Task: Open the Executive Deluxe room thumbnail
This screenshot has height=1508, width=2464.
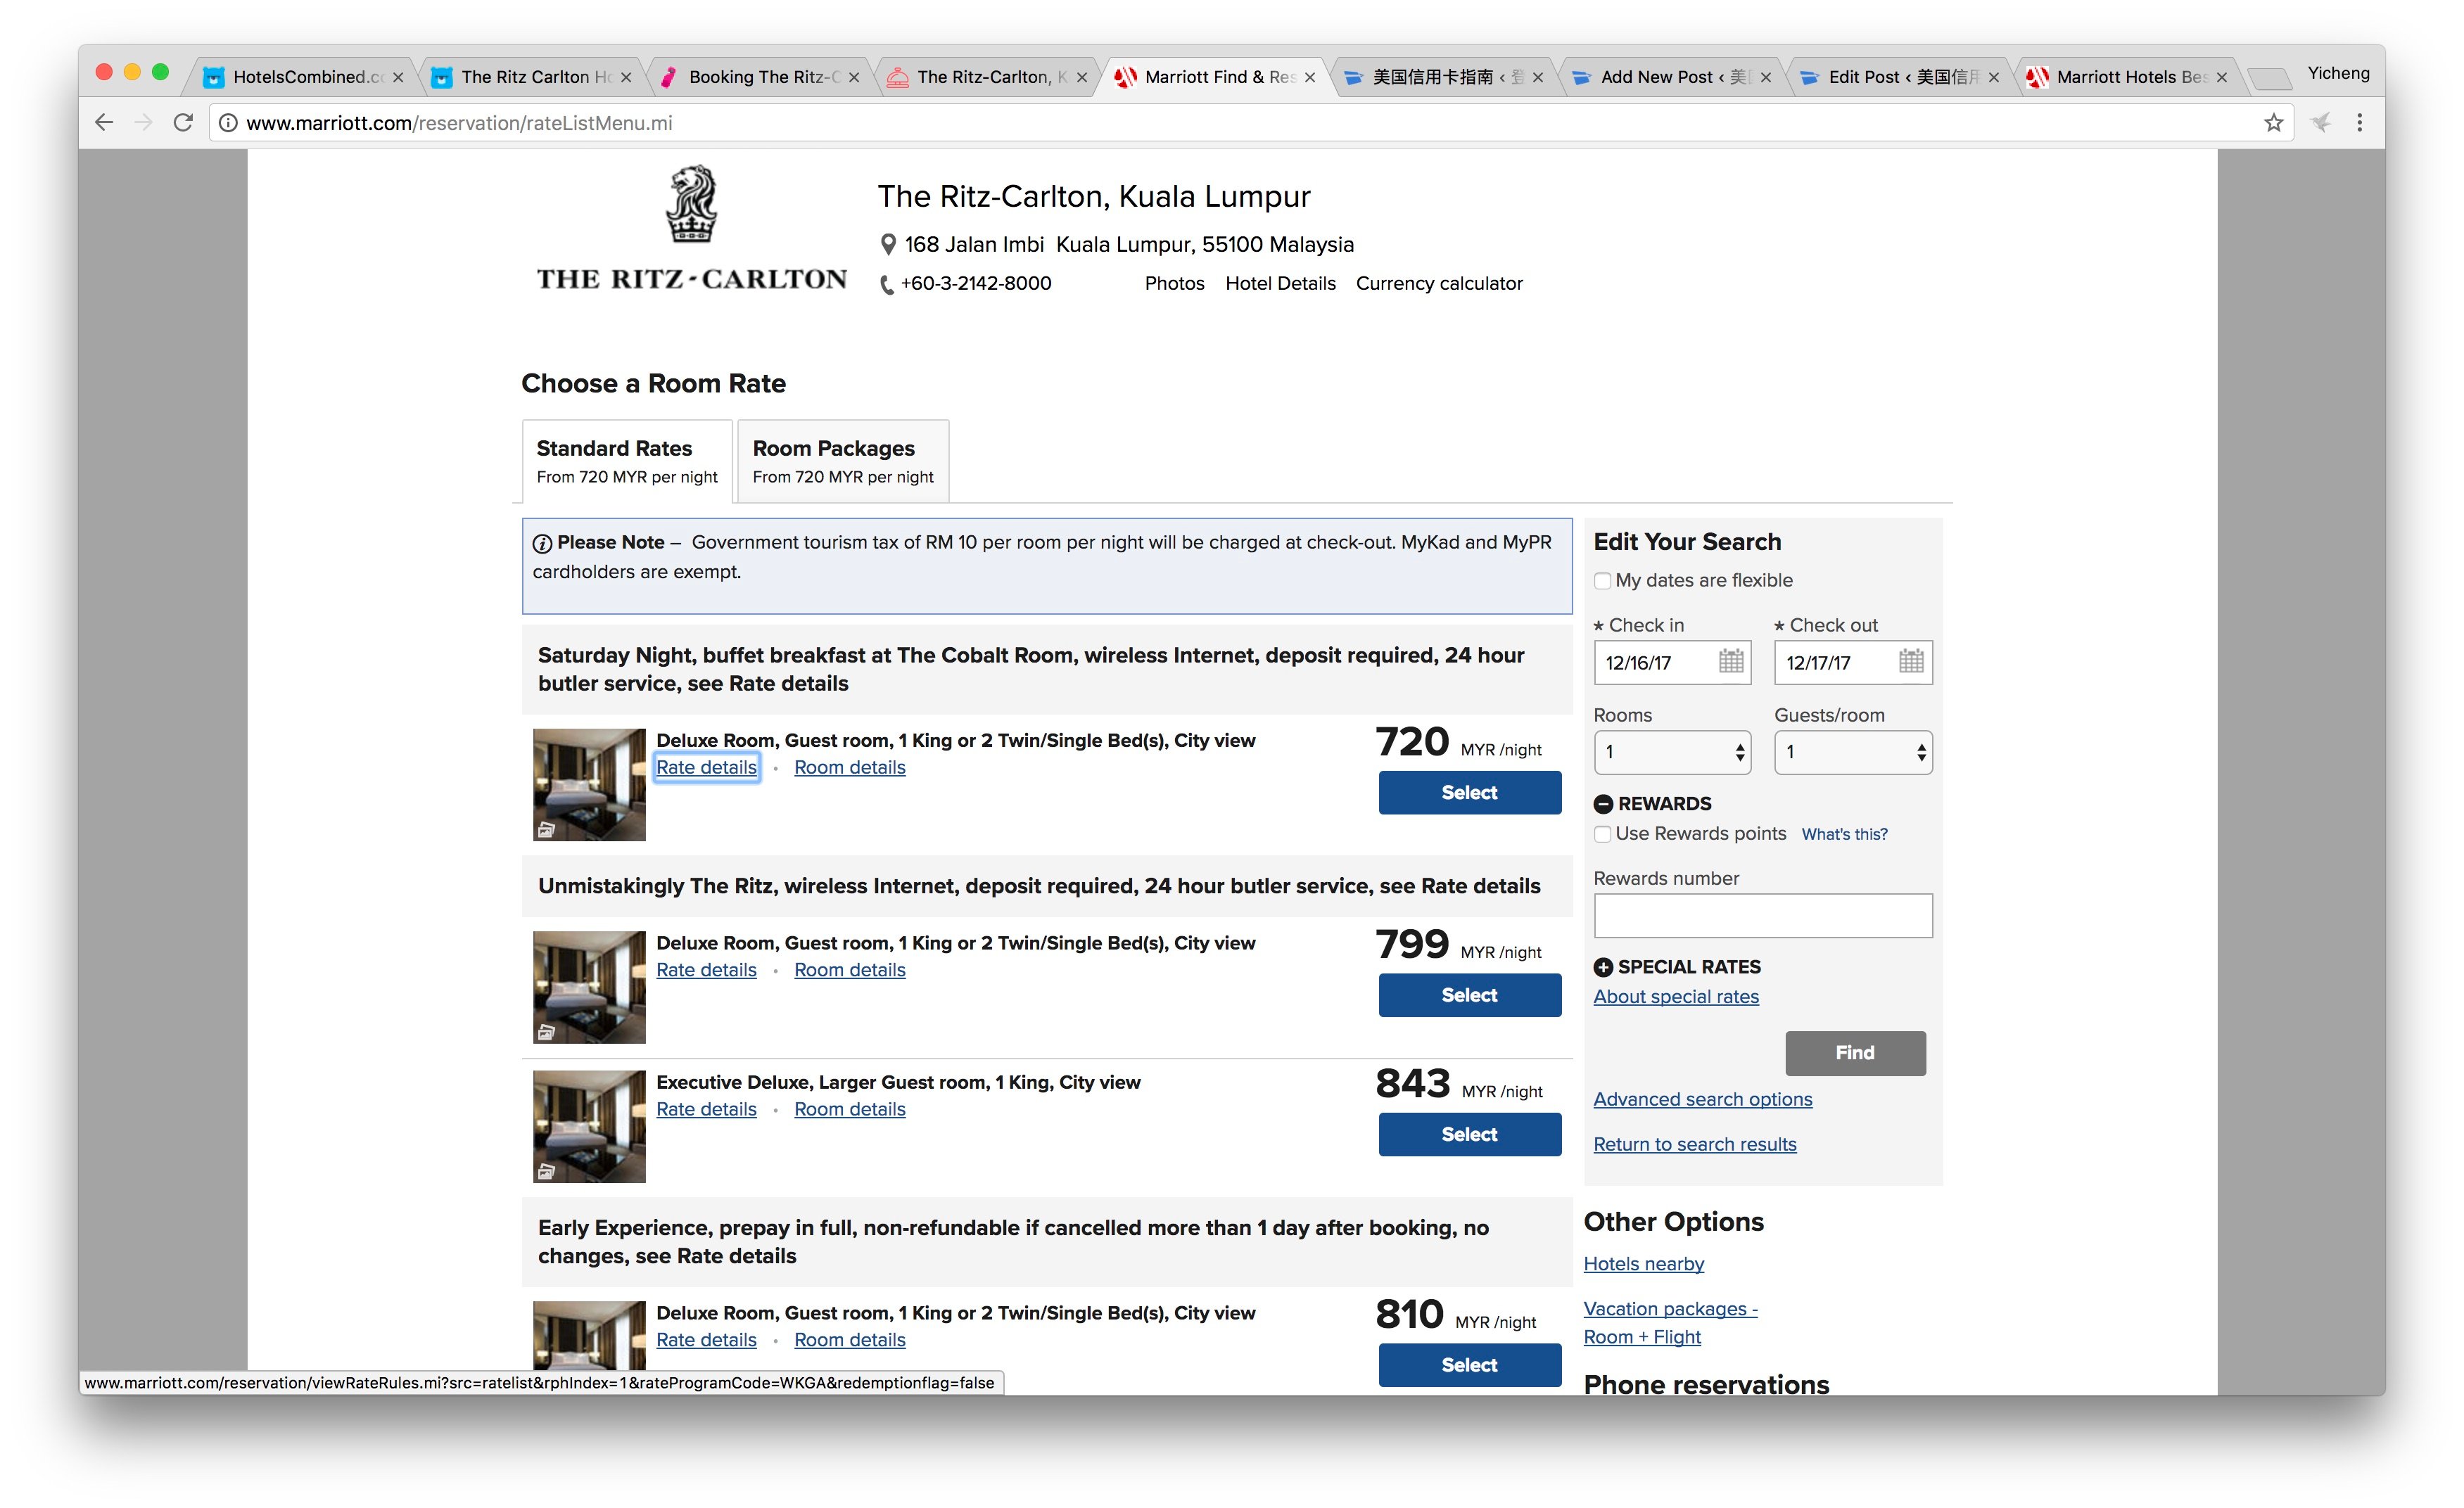Action: pos(589,1126)
